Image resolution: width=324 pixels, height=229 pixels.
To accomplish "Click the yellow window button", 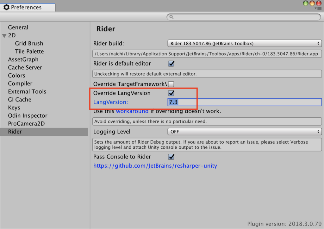I will coord(312,3).
